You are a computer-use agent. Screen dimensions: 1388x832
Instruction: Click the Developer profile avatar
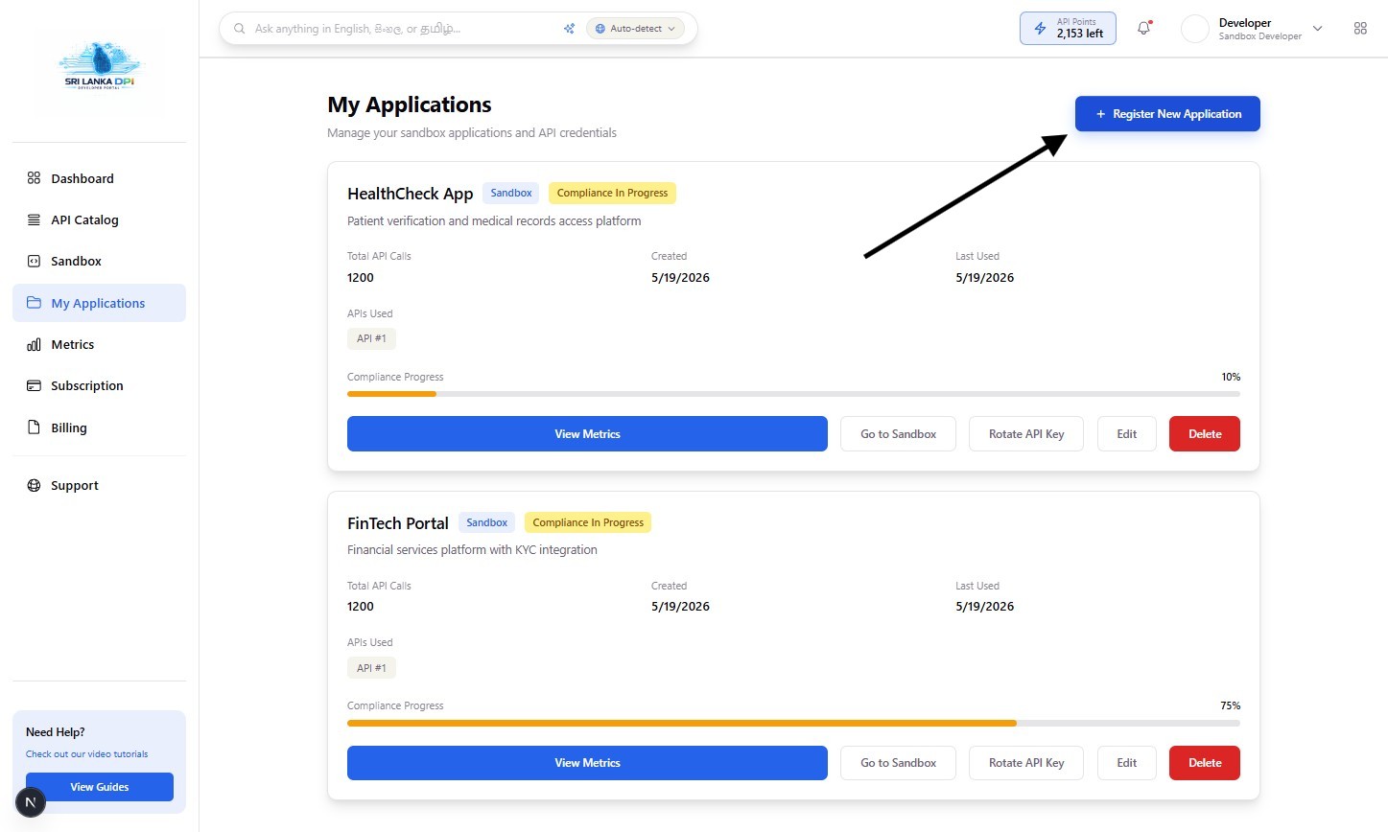pyautogui.click(x=1195, y=29)
